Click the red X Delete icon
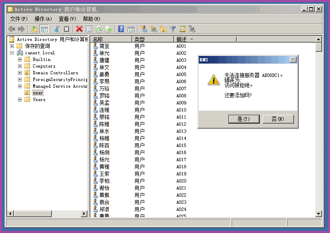Screen dimensions: 330x233 (x=79, y=29)
